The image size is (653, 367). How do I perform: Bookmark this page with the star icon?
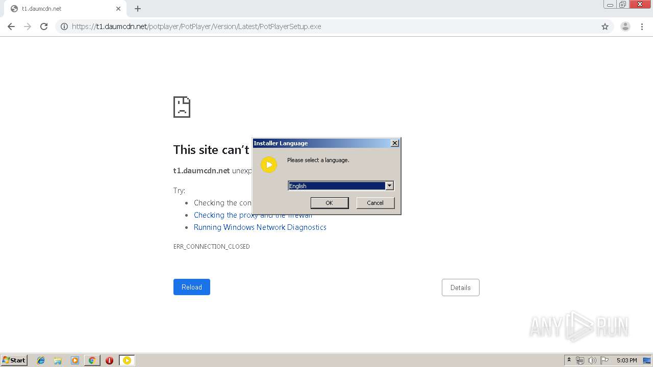[605, 27]
